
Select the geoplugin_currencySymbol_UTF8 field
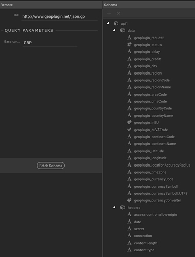(x=161, y=193)
